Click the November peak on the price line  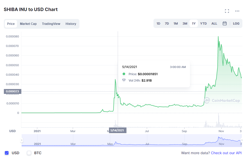coord(218,37)
